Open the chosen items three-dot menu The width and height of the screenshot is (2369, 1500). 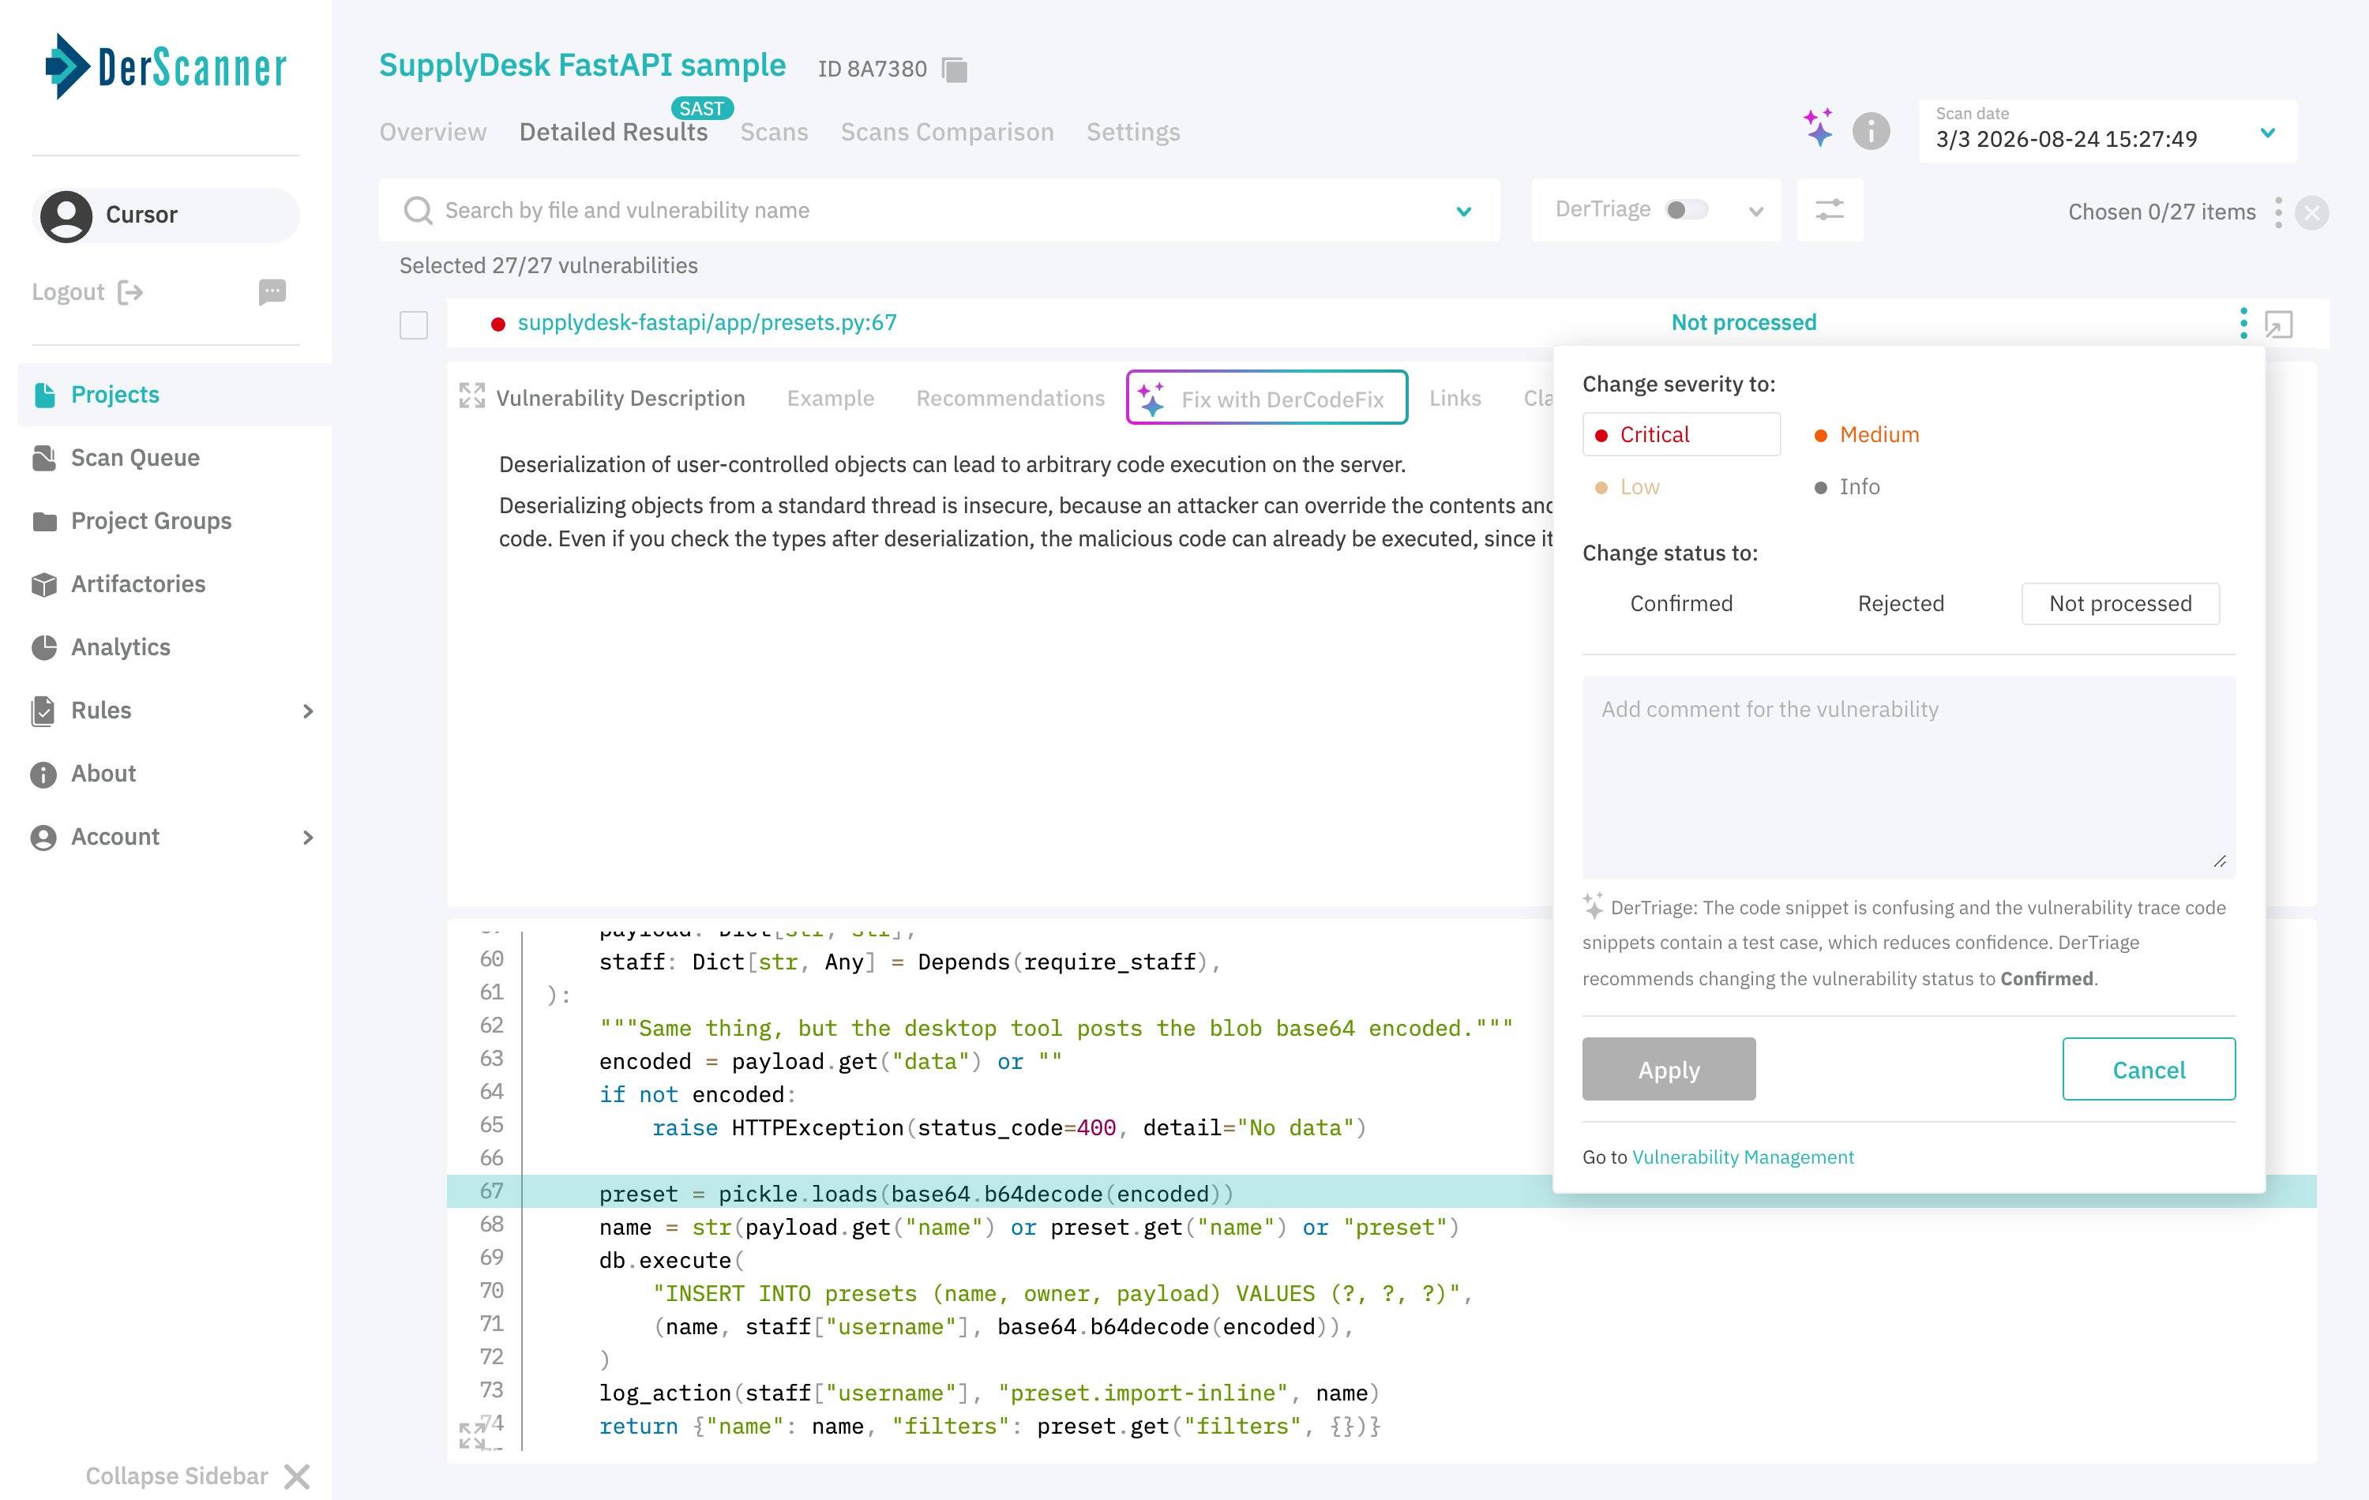[x=2277, y=212]
